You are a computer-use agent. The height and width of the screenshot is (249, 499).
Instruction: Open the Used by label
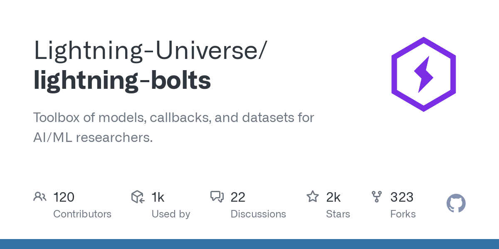(x=170, y=214)
